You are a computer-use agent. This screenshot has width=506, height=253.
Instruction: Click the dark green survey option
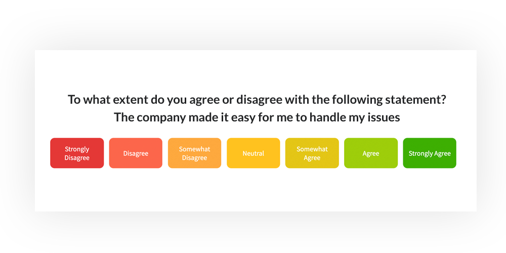click(x=430, y=153)
